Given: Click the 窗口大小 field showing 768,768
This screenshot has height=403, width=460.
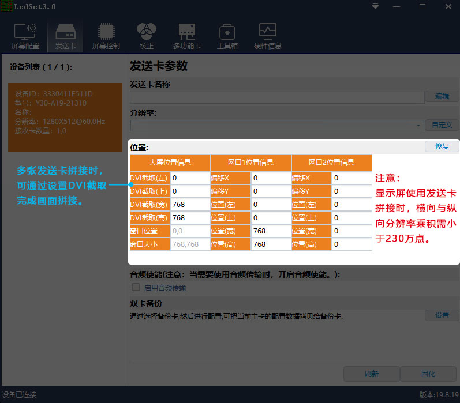Looking at the screenshot, I should pyautogui.click(x=190, y=244).
